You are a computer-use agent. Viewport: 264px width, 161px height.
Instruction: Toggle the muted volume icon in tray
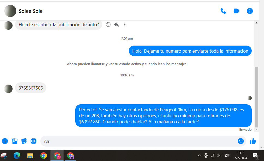pyautogui.click(x=219, y=156)
